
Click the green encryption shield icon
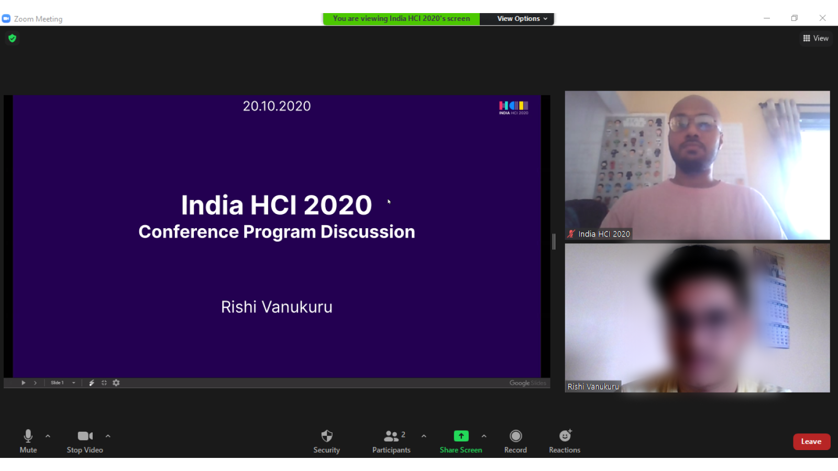tap(13, 38)
